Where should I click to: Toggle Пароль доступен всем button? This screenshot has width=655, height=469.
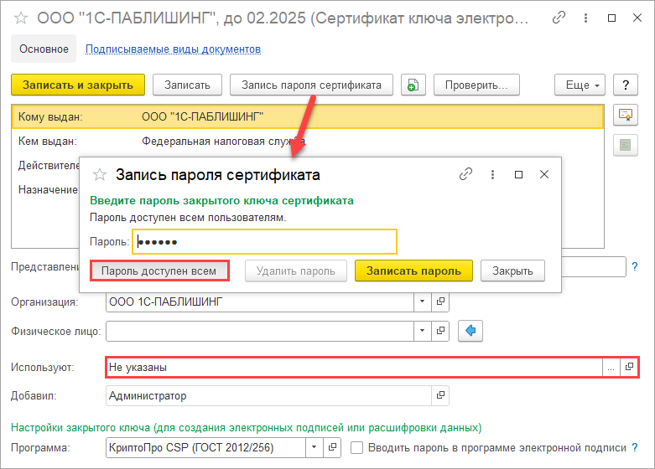tap(159, 271)
